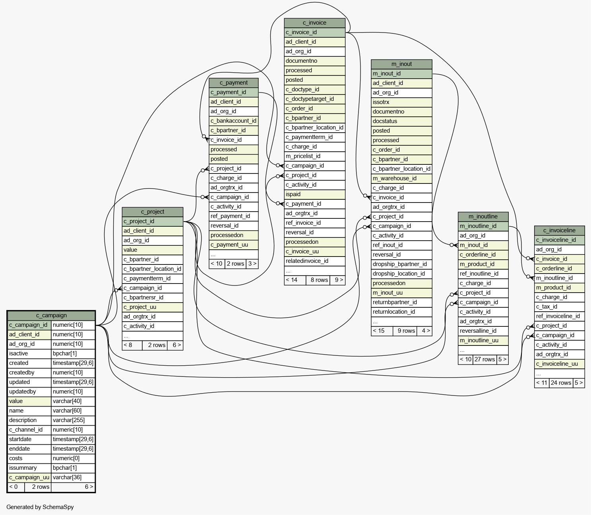Click m_inout_id foreign key in m_inoutline
The width and height of the screenshot is (591, 515).
tap(483, 245)
